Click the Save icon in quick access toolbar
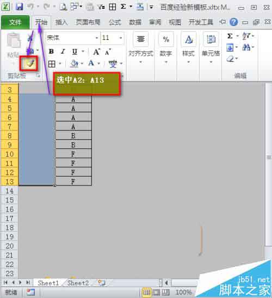272x298 pixels. coord(19,7)
